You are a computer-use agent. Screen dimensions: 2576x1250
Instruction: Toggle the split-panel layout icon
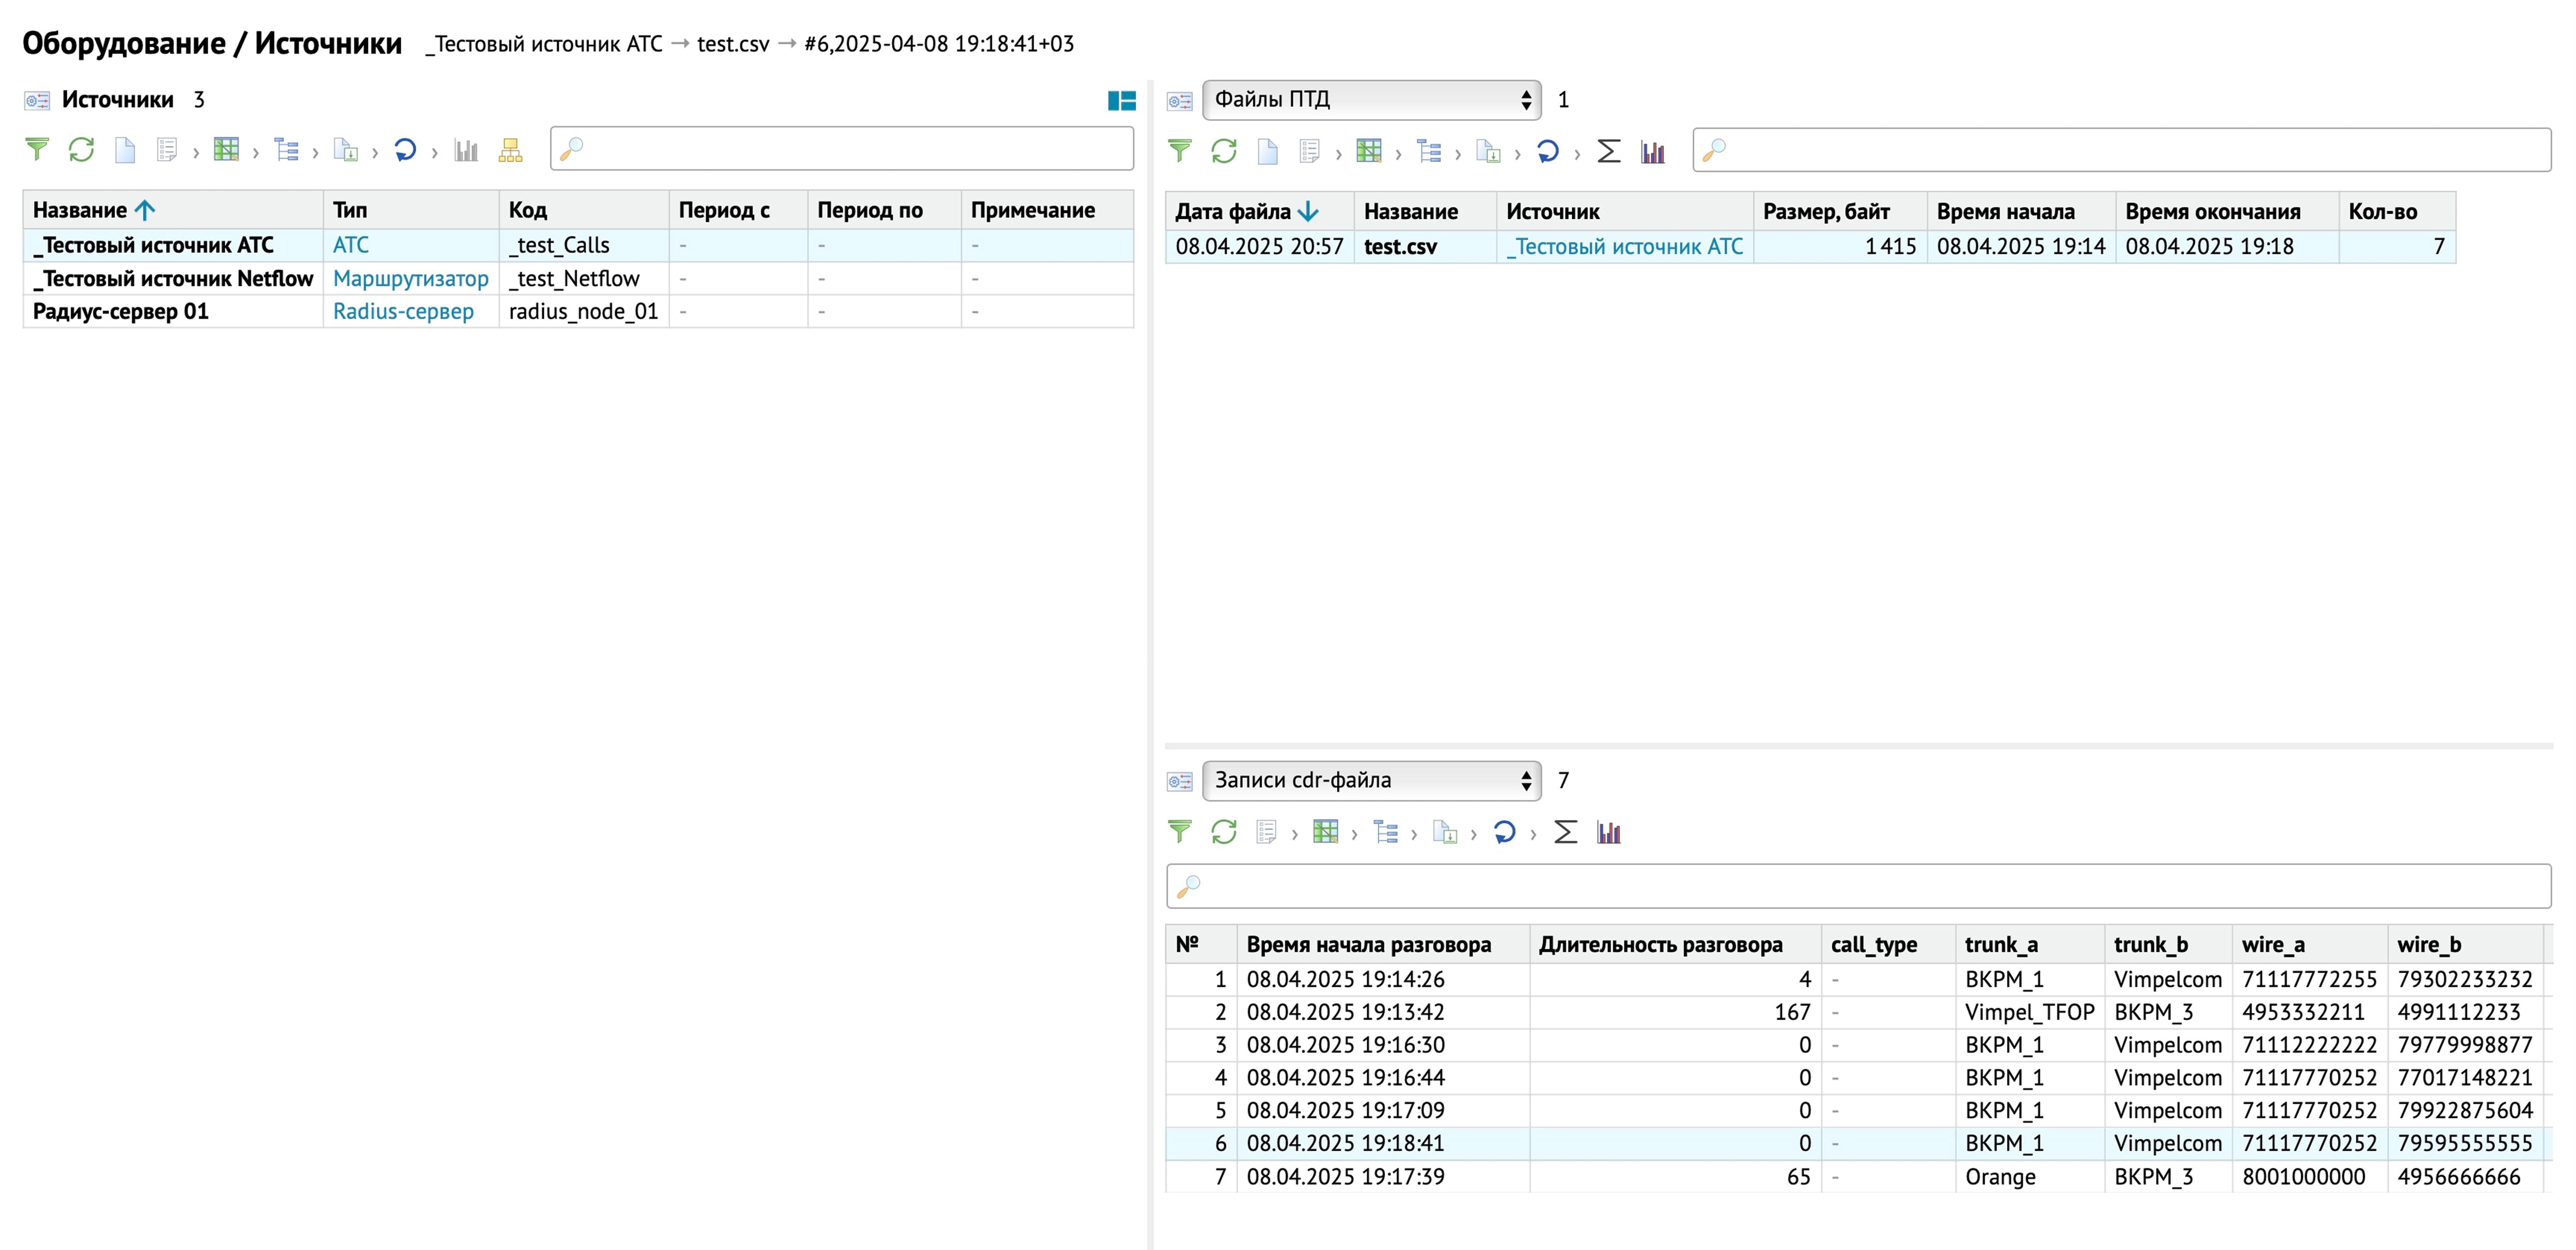(x=1122, y=100)
